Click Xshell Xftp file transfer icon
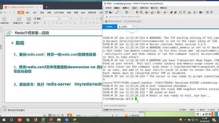The width and height of the screenshot is (219, 123). tap(176, 12)
